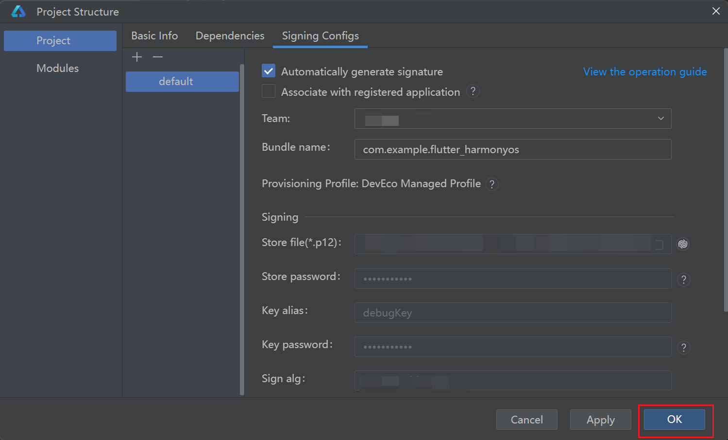Click the minus icon to remove config

pyautogui.click(x=158, y=57)
